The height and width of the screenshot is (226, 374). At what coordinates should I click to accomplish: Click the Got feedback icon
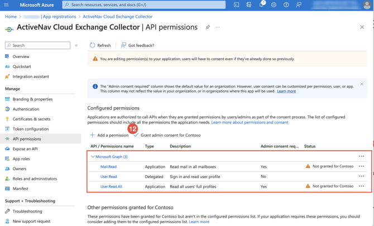[123, 45]
